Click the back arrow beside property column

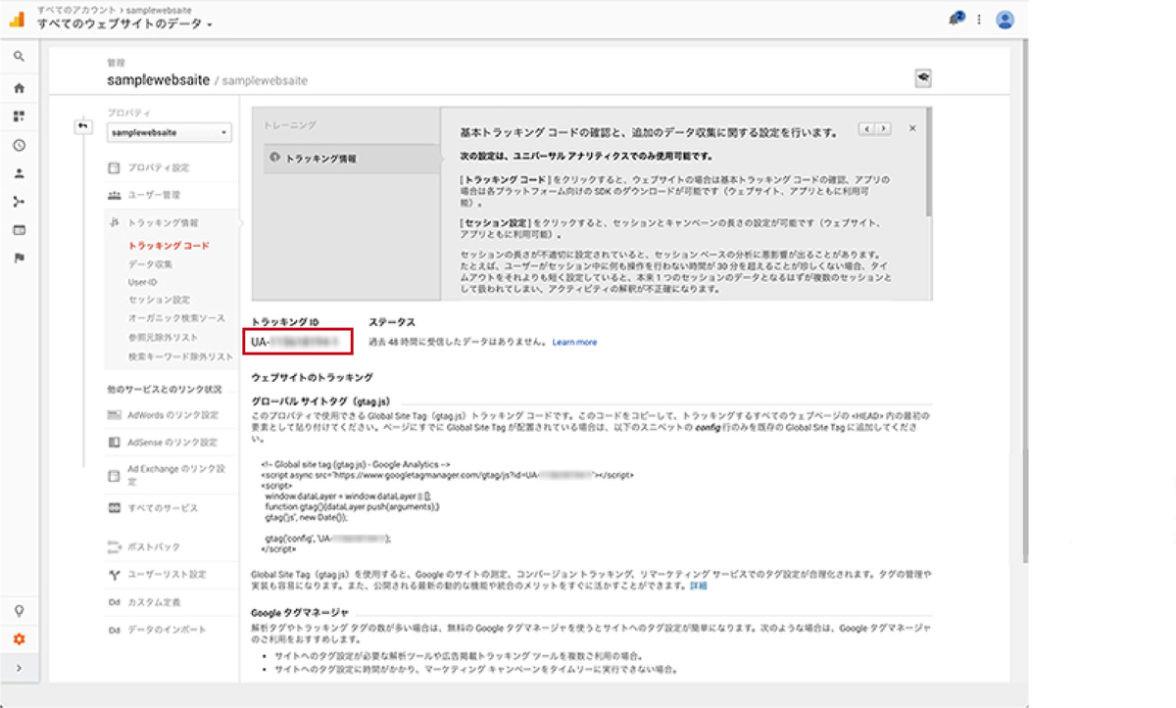(82, 126)
